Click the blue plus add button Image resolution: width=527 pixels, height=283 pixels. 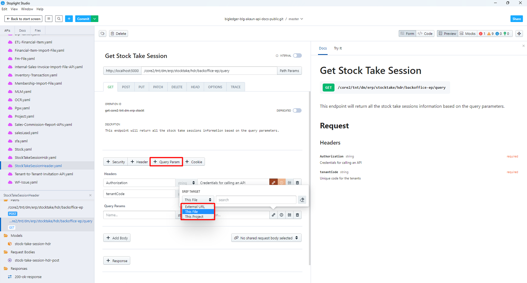[x=69, y=19]
